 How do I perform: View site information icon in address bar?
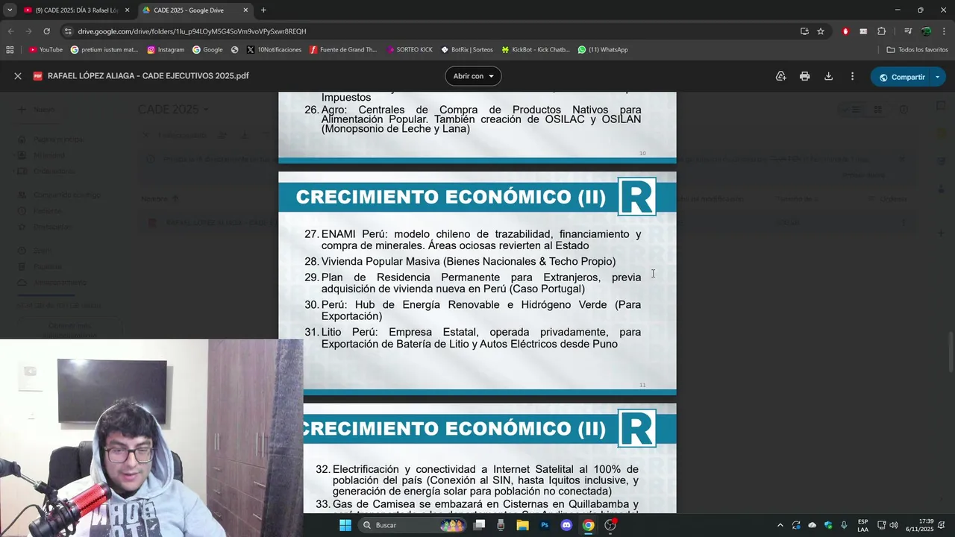pos(68,31)
